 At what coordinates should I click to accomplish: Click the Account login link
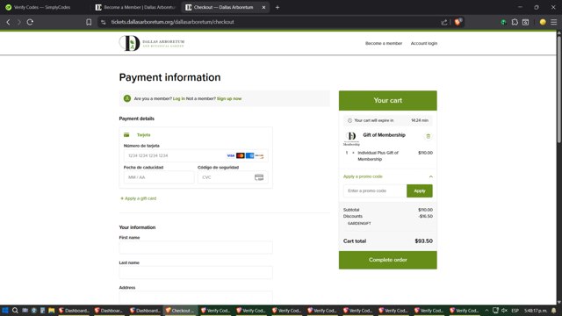click(423, 43)
